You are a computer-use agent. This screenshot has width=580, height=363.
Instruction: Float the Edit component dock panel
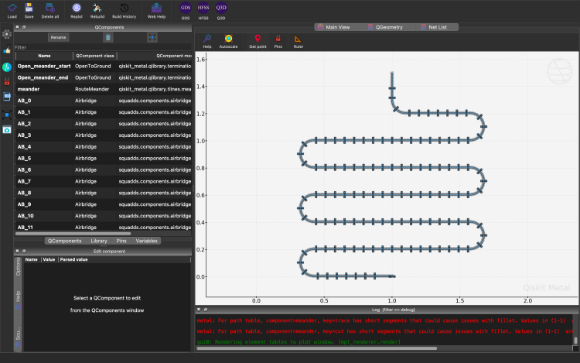(24, 251)
